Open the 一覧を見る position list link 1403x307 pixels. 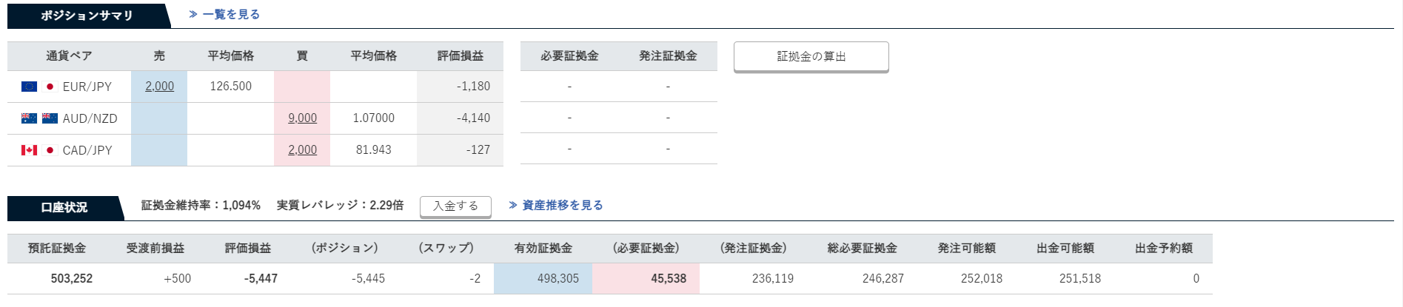tap(231, 14)
